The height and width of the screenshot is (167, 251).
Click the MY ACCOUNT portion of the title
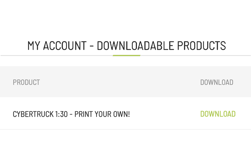pyautogui.click(x=57, y=46)
